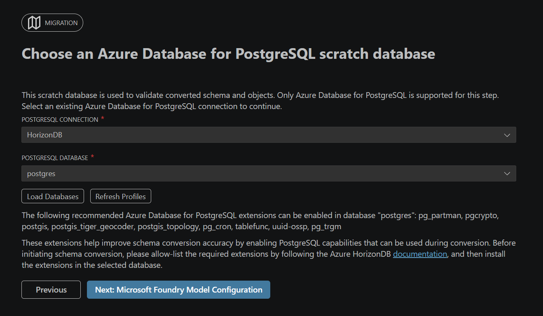Go back with the Previous button

click(51, 290)
